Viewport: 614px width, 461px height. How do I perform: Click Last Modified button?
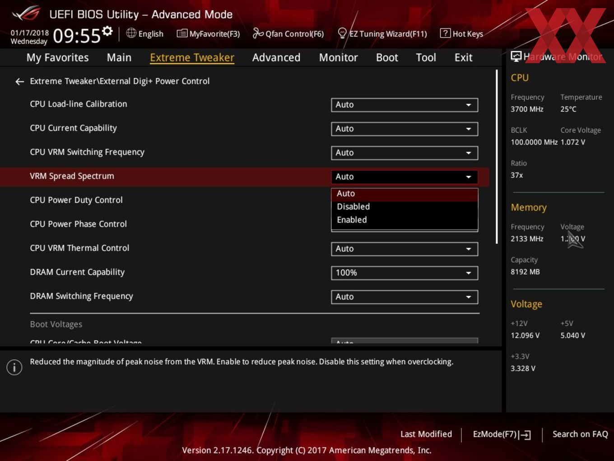(x=426, y=434)
